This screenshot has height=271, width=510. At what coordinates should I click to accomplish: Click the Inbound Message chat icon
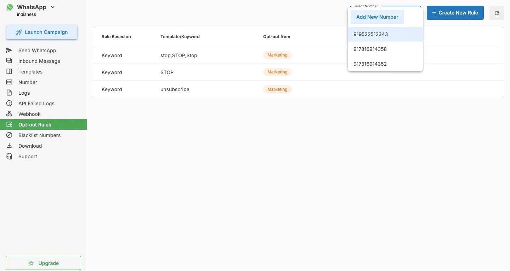[9, 61]
